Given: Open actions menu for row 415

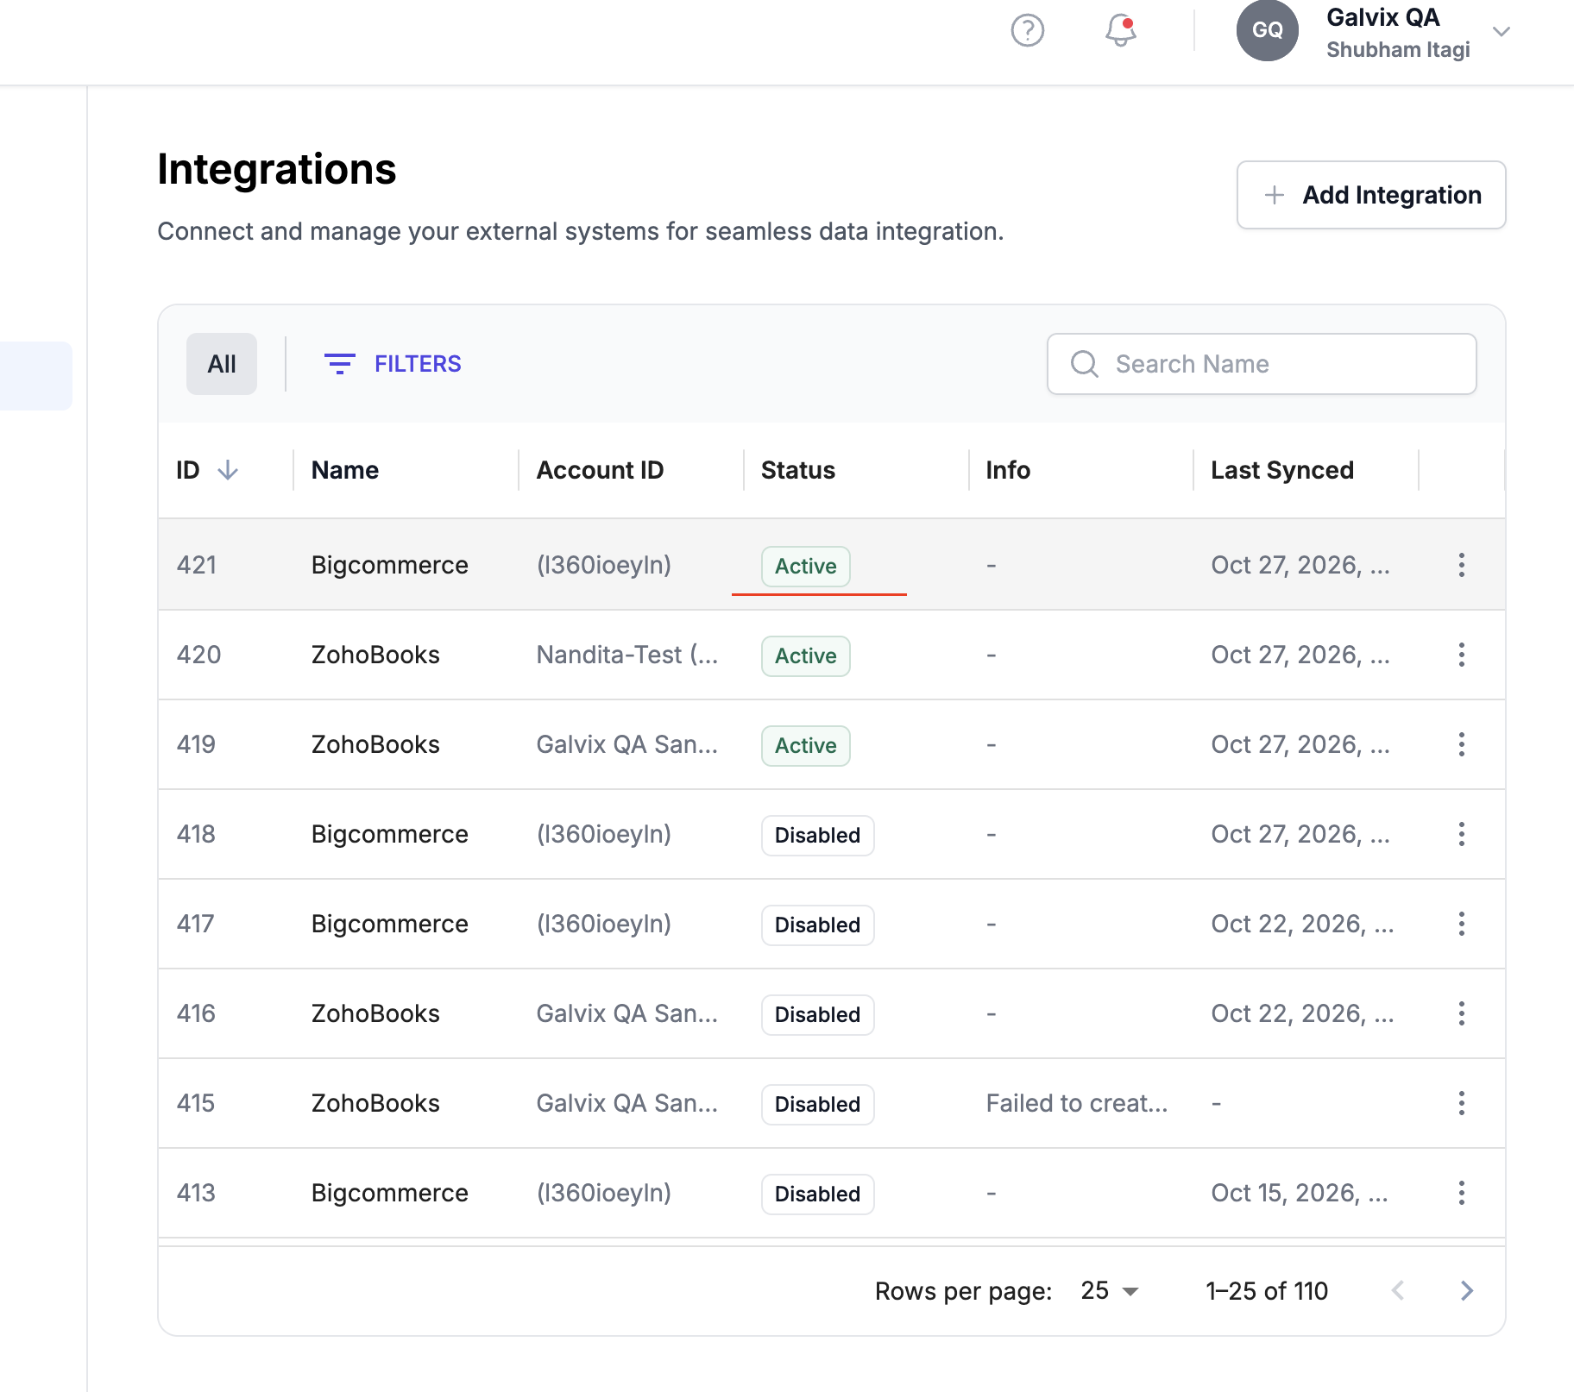Looking at the screenshot, I should point(1461,1103).
